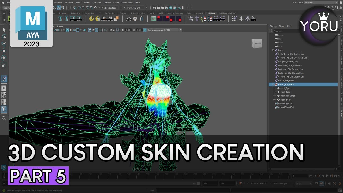Open the Outliner Display menu
The width and height of the screenshot is (343, 193).
tap(273, 26)
